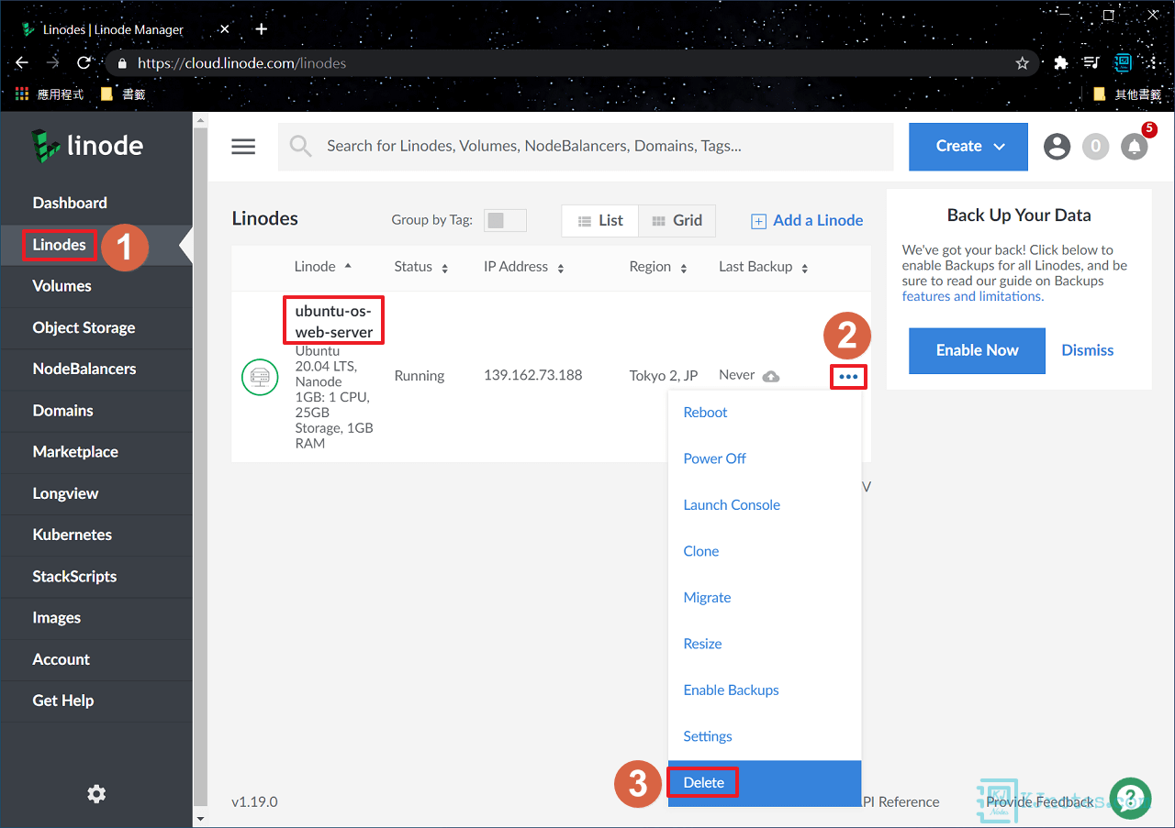Go to Volumes in the sidebar

click(x=96, y=286)
